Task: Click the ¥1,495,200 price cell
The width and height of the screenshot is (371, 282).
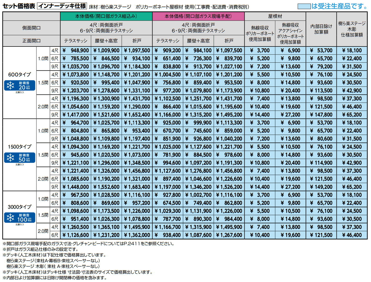Action: pyautogui.click(x=229, y=115)
